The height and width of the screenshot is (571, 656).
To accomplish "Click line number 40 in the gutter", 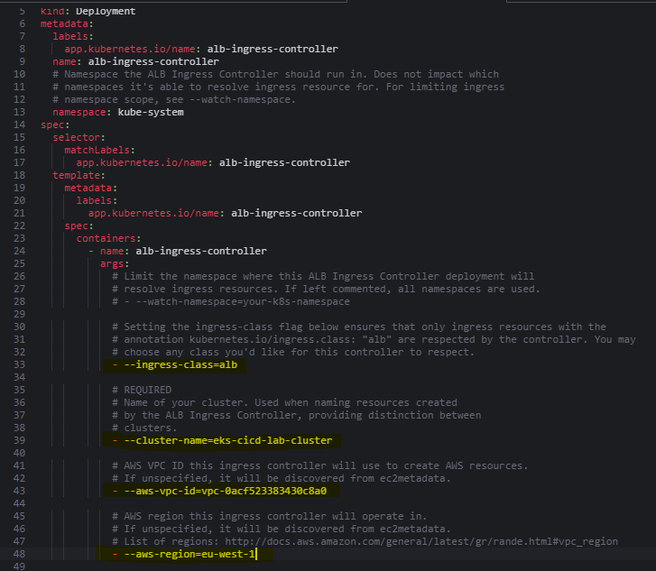I will coord(19,453).
